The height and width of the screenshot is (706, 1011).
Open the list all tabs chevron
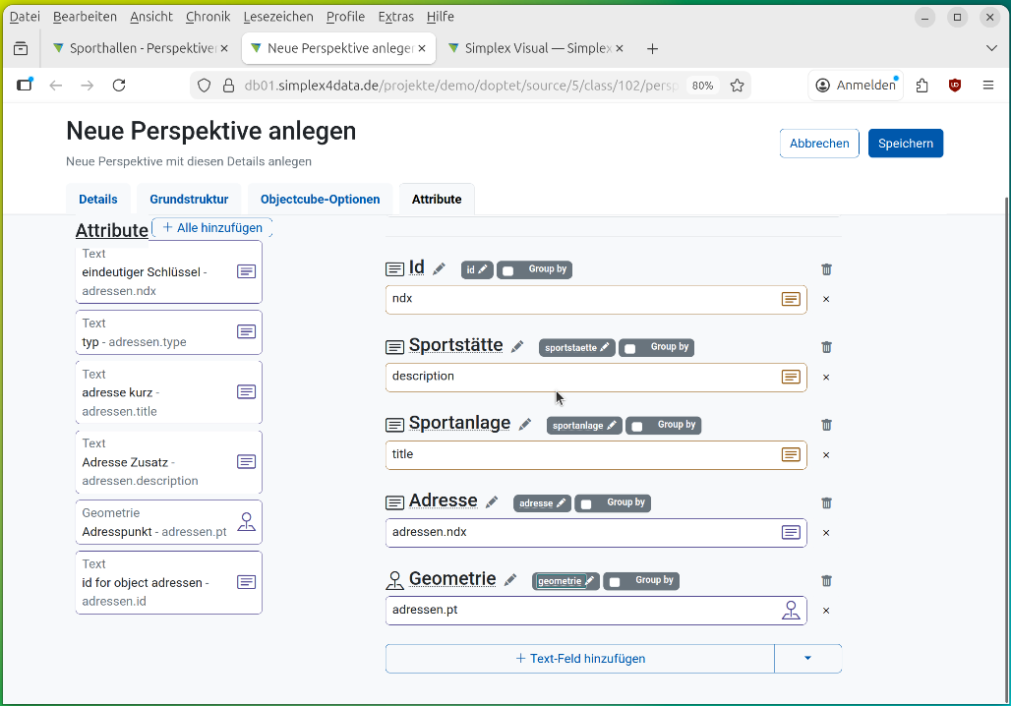click(x=990, y=48)
